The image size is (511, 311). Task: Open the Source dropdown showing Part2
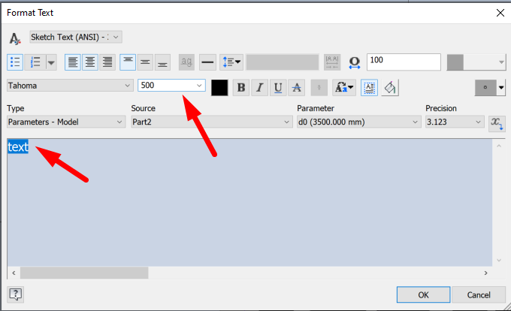(x=212, y=122)
